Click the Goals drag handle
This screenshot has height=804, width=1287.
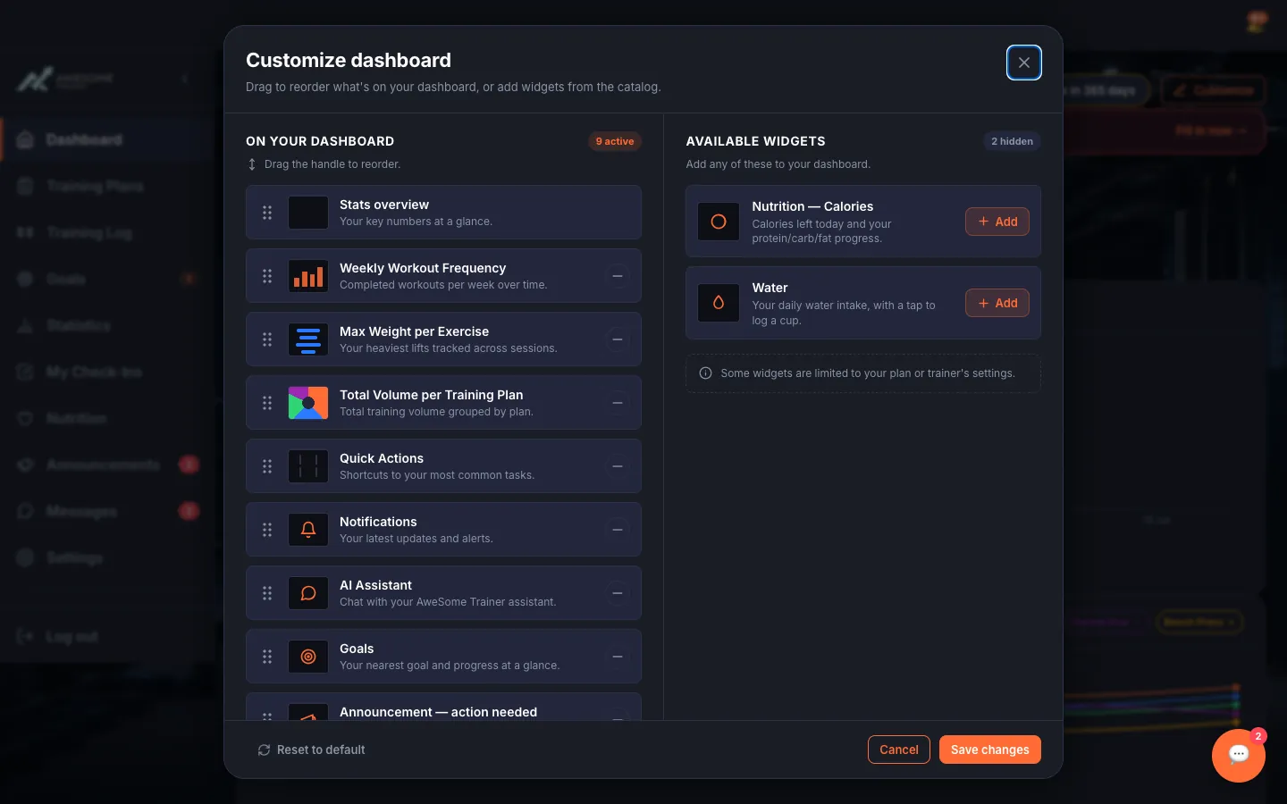(x=267, y=657)
